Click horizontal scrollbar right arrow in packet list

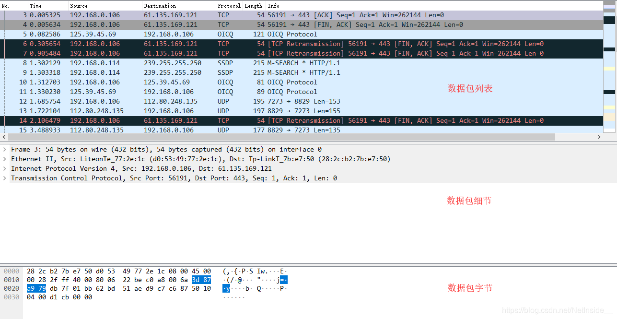[x=599, y=137]
